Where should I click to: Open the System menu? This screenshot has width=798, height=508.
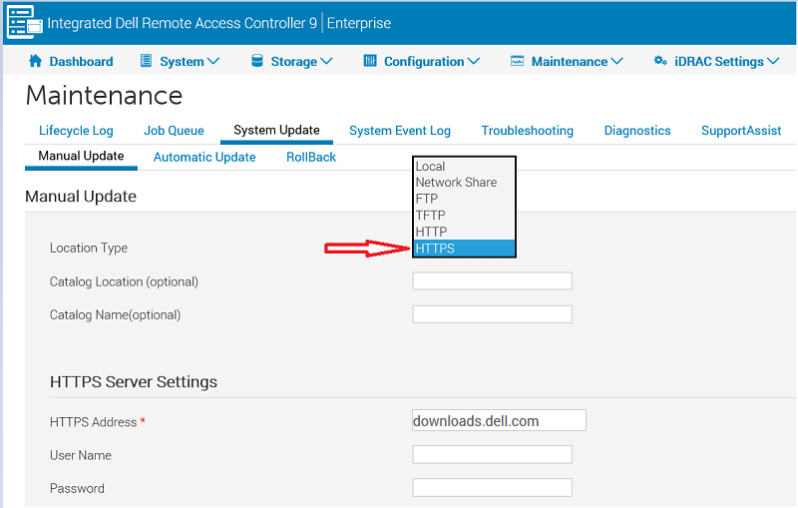(182, 62)
